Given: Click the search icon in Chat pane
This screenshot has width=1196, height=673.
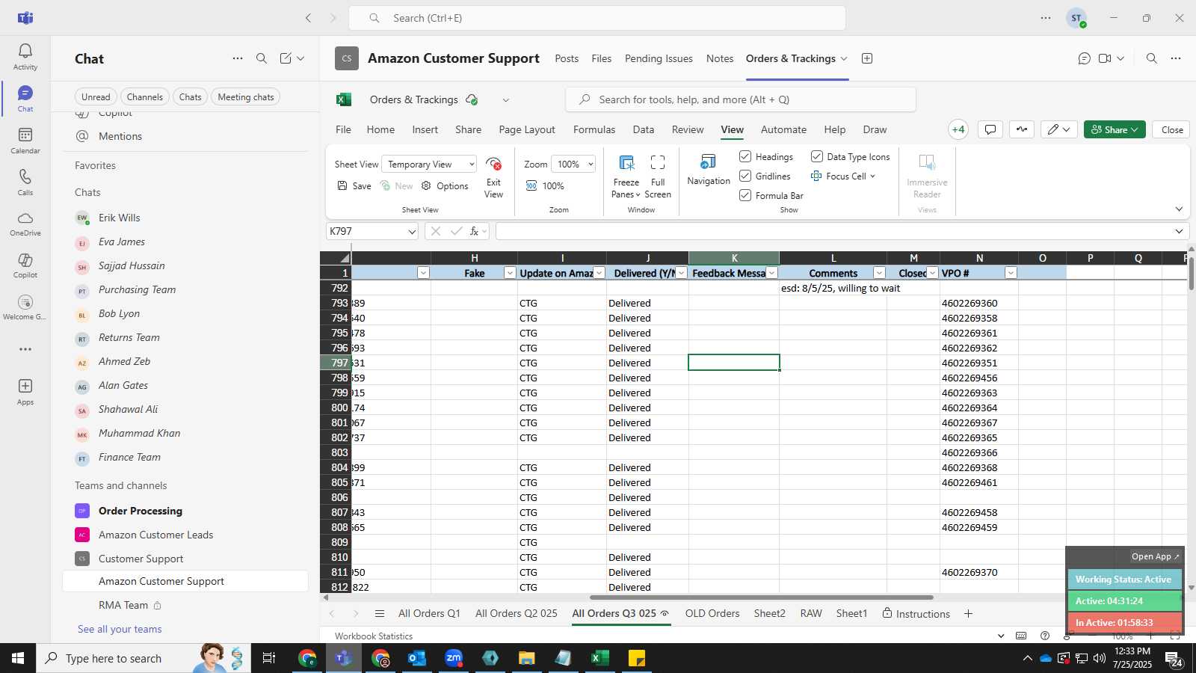Looking at the screenshot, I should 262,58.
